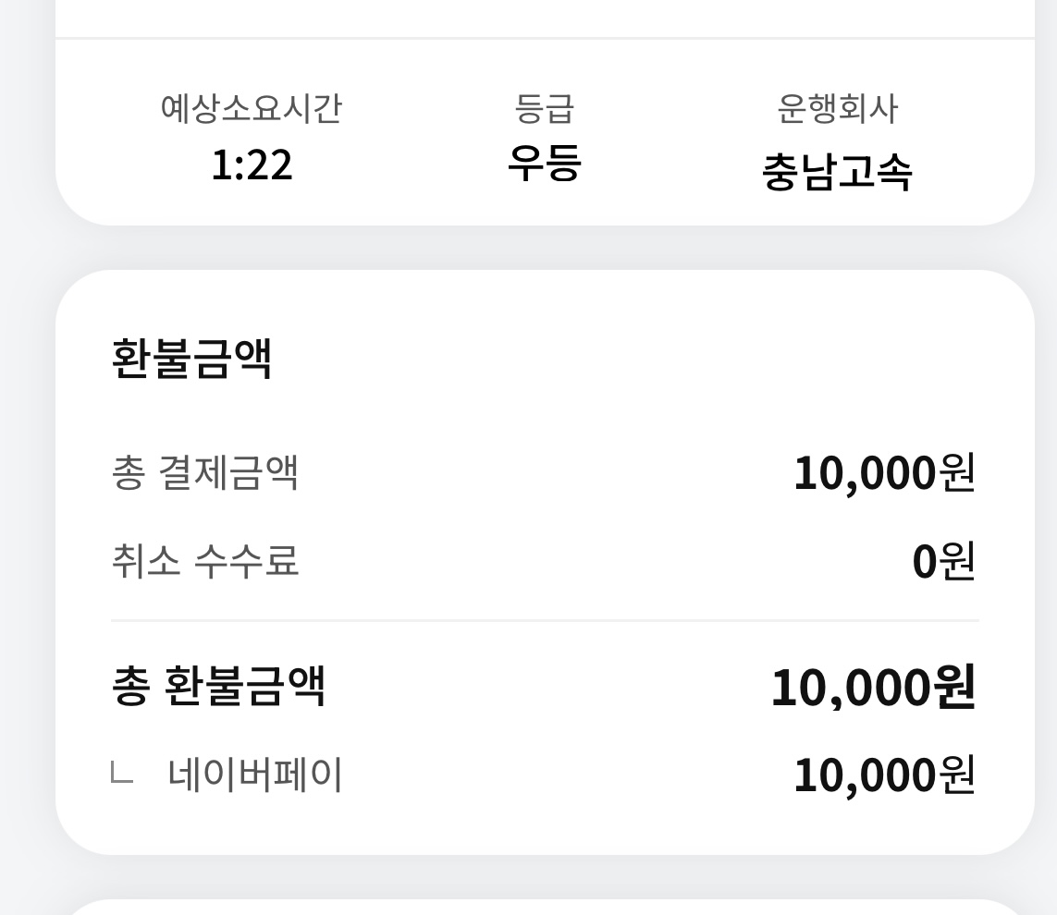Tap the 1:22 estimated travel time
This screenshot has height=915, width=1057.
tap(252, 166)
